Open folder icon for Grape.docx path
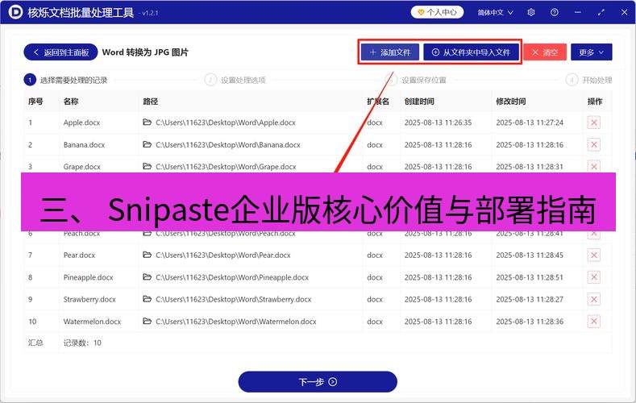This screenshot has height=403, width=636. click(x=148, y=166)
